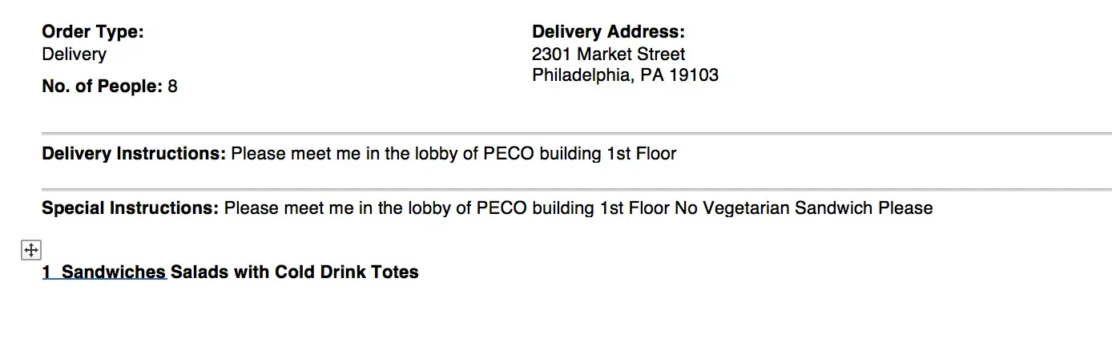Click the "No. of People:" label
The height and width of the screenshot is (359, 1112).
(x=102, y=87)
